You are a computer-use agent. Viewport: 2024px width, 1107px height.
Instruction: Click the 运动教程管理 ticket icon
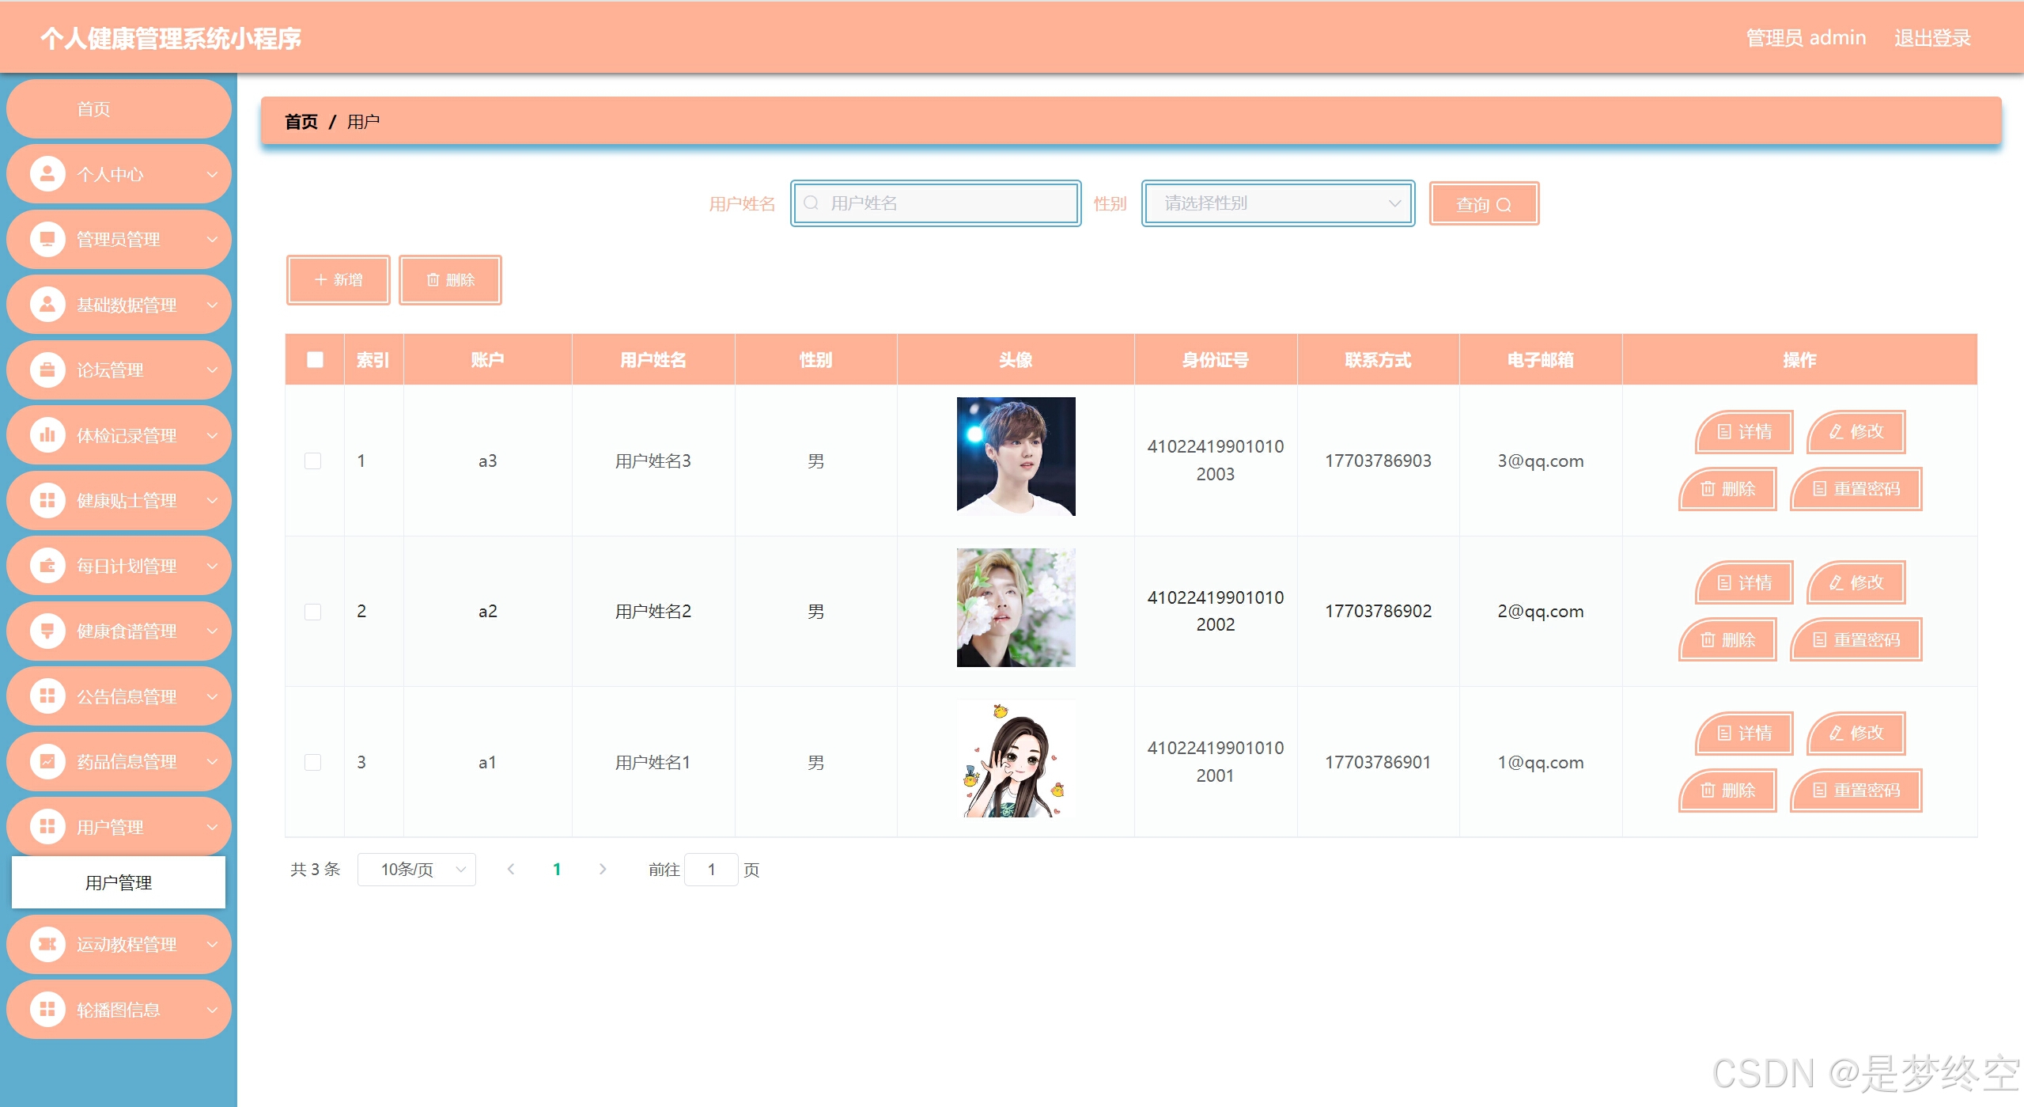click(x=47, y=944)
